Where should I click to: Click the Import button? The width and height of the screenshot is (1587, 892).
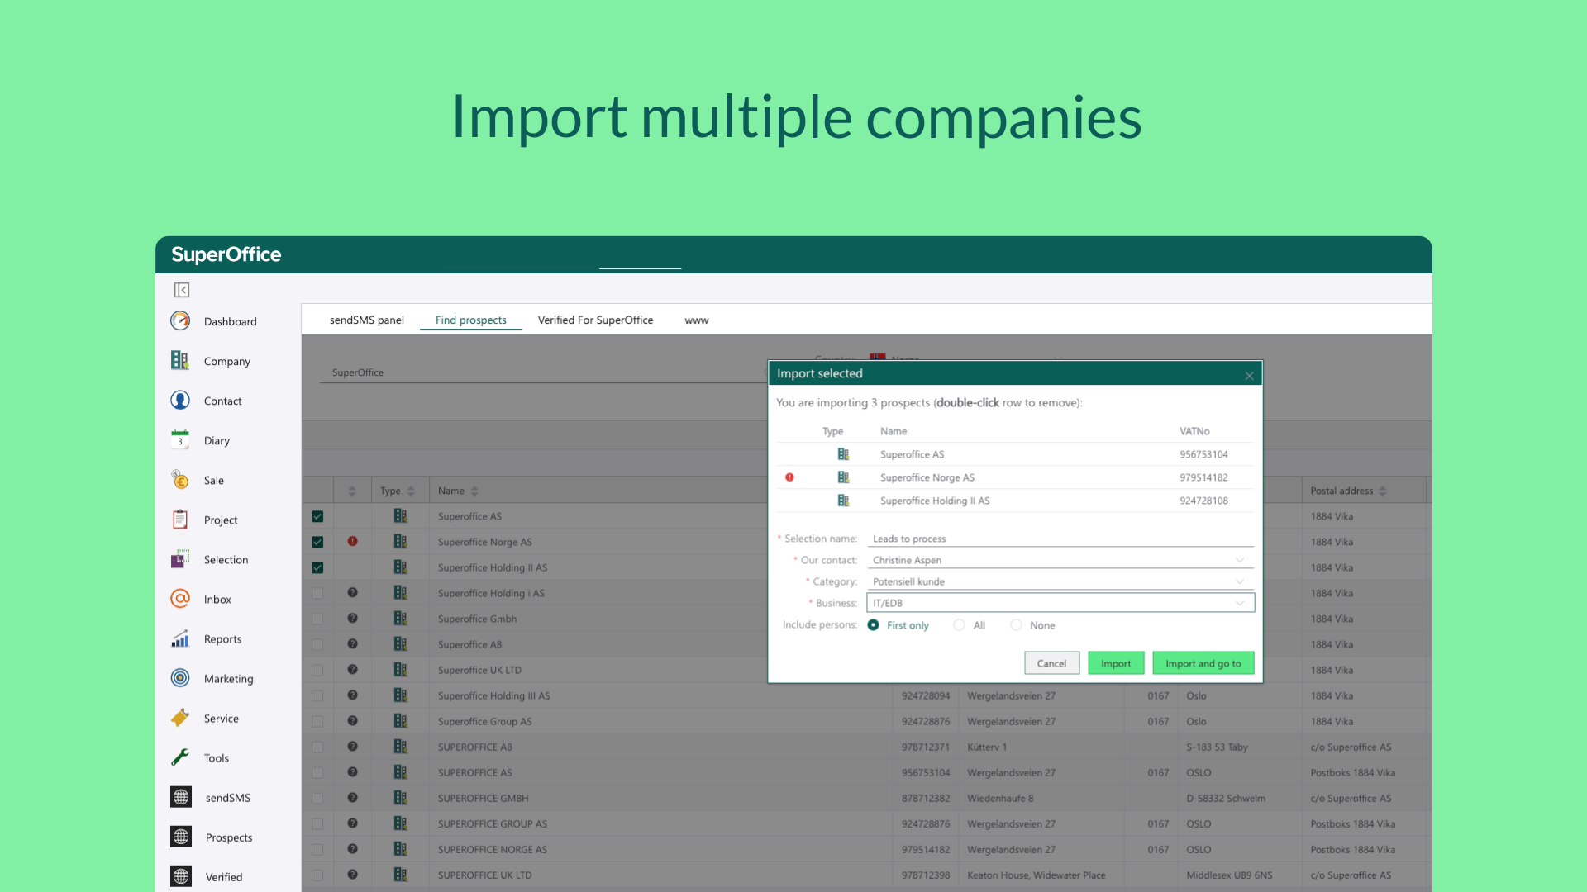click(x=1115, y=662)
